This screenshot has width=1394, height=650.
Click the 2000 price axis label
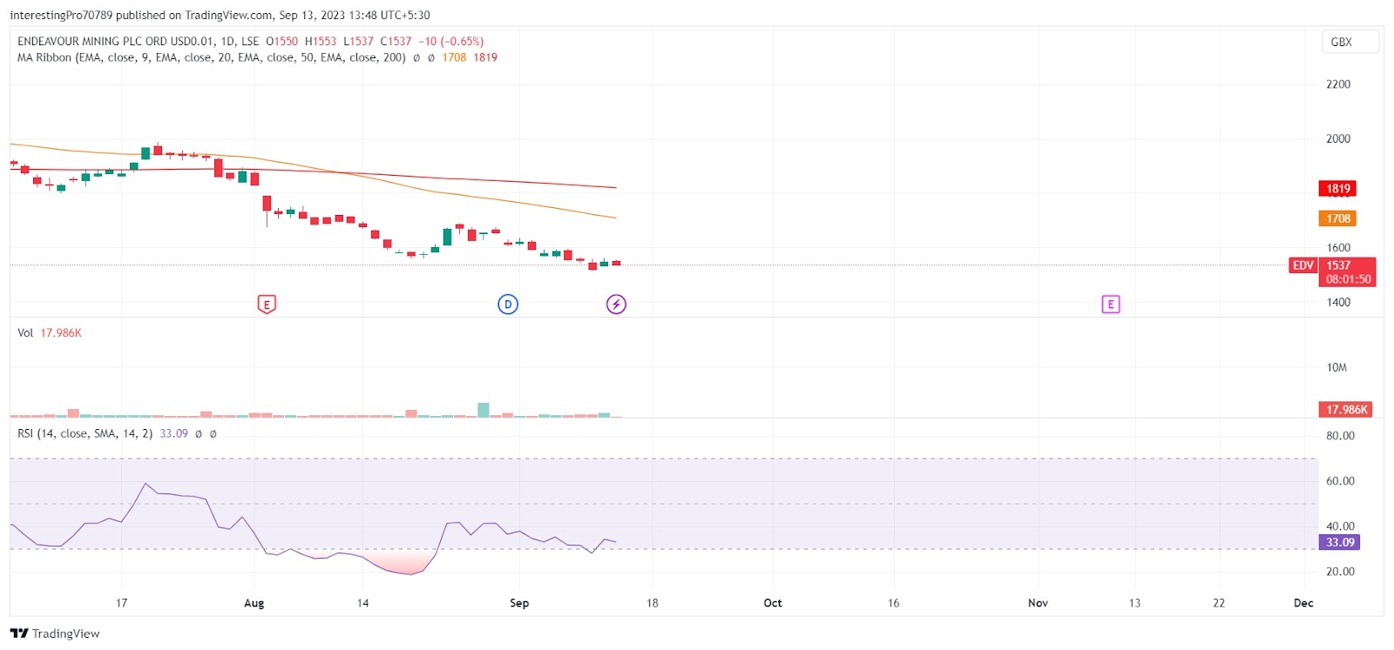click(1338, 138)
